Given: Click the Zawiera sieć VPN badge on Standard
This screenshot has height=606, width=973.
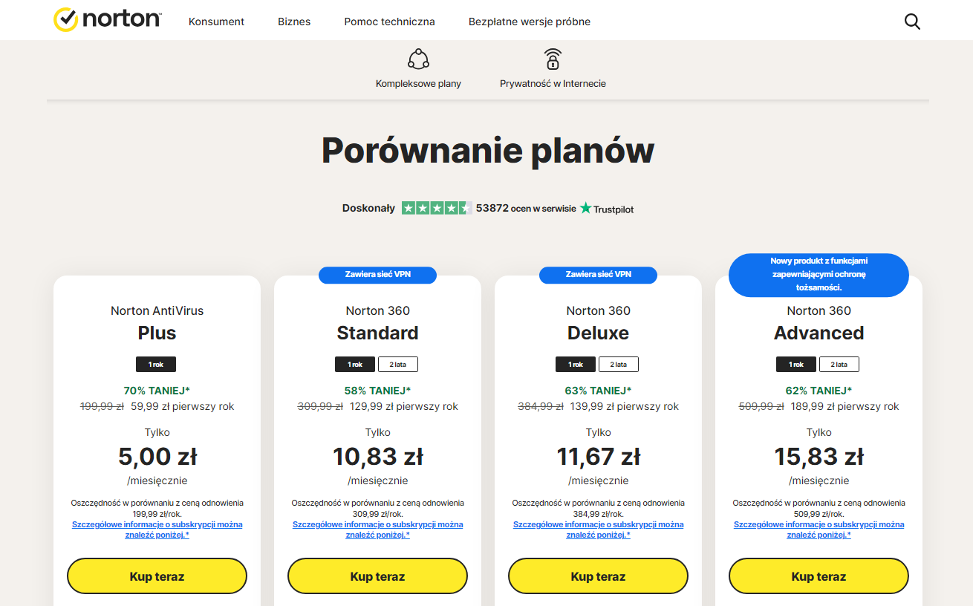Looking at the screenshot, I should pos(377,275).
